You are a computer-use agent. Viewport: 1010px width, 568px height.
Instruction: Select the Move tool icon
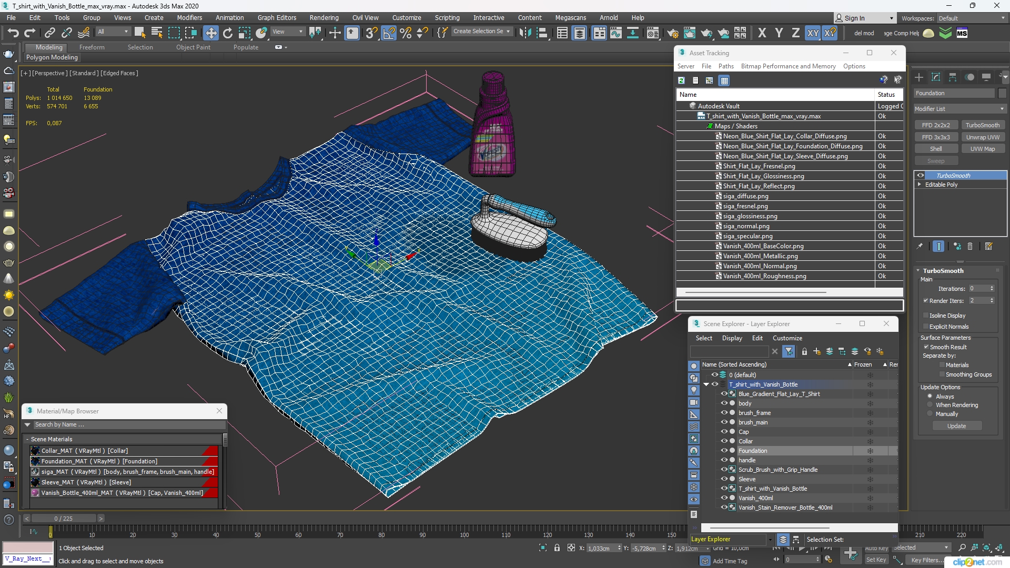(x=210, y=33)
